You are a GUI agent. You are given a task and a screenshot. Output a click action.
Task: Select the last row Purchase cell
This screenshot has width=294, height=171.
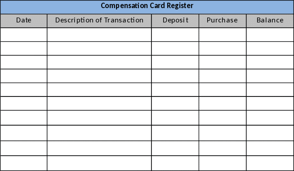(223, 163)
